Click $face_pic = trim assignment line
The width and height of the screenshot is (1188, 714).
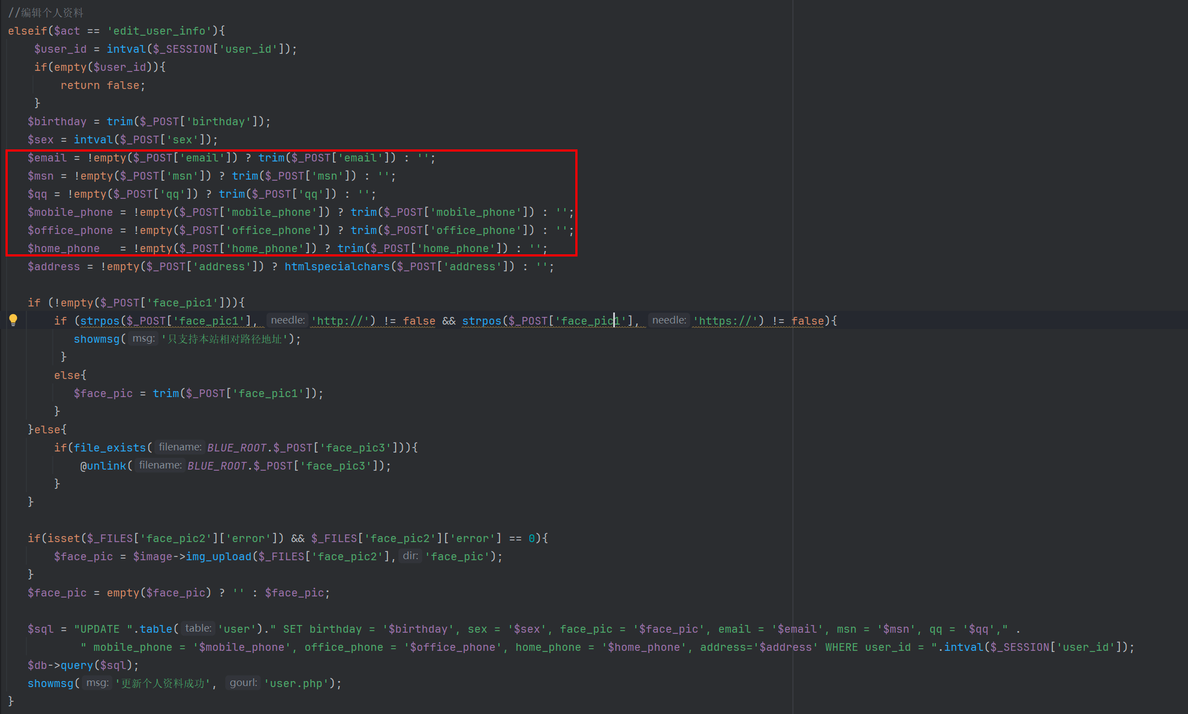coord(198,393)
